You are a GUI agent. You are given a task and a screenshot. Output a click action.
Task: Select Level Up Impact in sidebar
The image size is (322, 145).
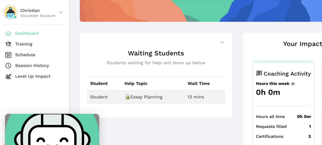[33, 76]
